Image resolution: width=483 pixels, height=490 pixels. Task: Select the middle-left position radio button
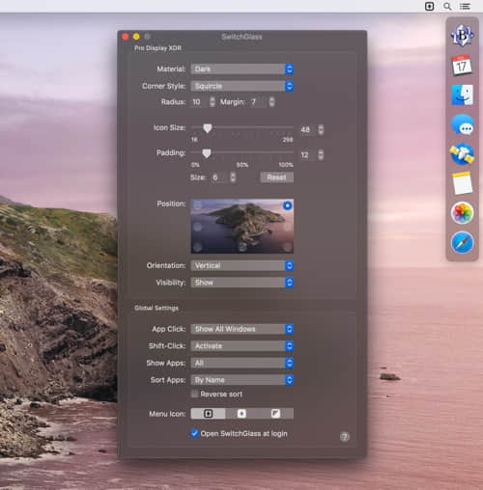coord(197,227)
